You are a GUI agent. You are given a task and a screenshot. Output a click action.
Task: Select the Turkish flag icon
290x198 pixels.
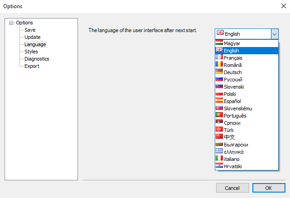(x=219, y=129)
